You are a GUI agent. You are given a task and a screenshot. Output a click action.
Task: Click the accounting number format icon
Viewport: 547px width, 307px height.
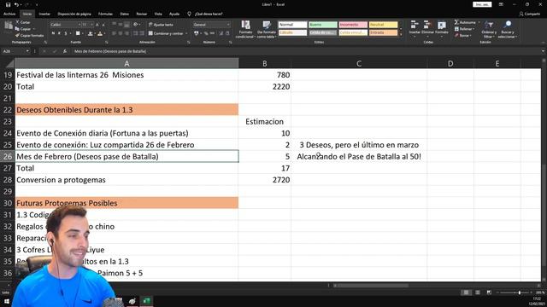coord(197,33)
